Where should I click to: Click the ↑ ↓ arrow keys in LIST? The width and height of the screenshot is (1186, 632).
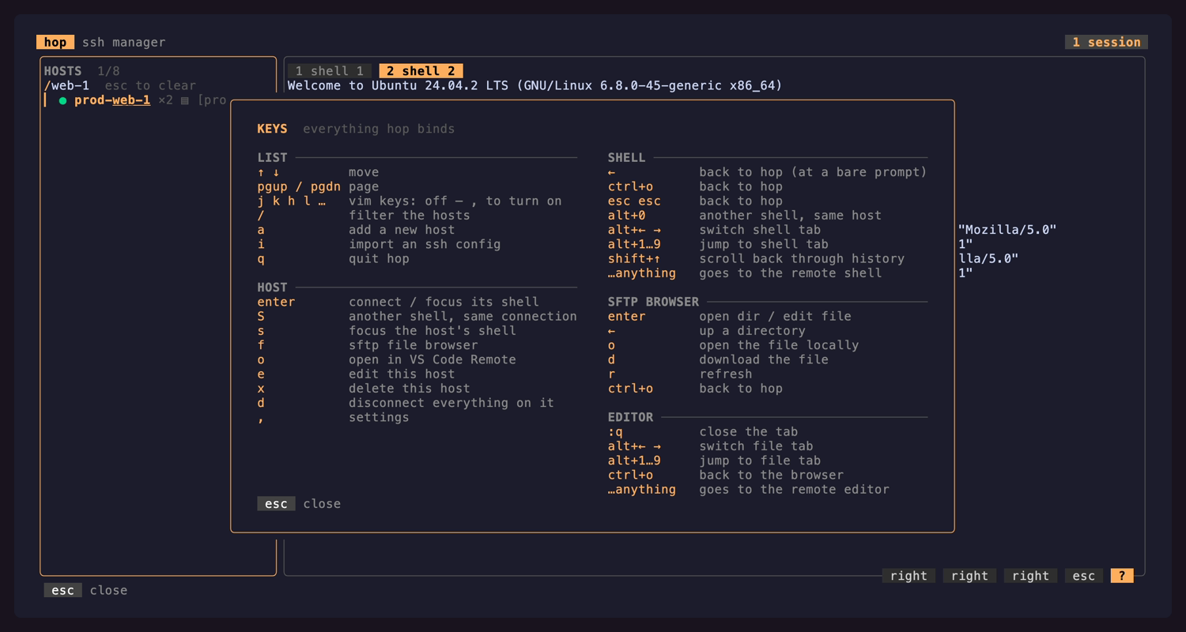(268, 172)
